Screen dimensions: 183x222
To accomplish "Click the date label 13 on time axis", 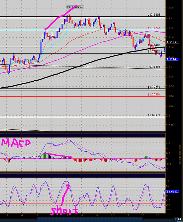I will [158, 215].
